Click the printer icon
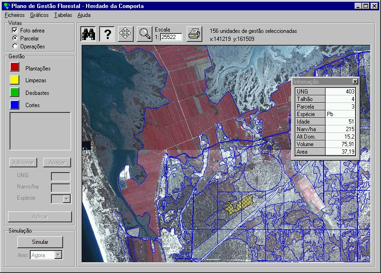This screenshot has height=273, width=381. 194,34
